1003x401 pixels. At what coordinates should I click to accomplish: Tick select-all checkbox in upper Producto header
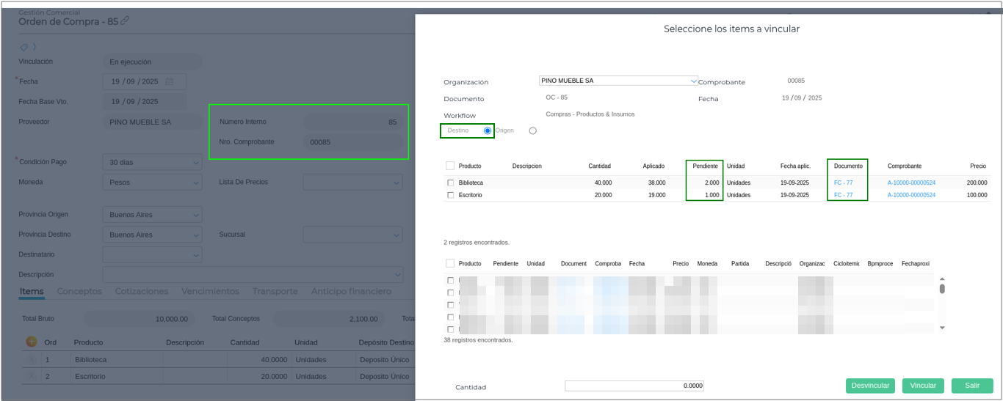[450, 166]
